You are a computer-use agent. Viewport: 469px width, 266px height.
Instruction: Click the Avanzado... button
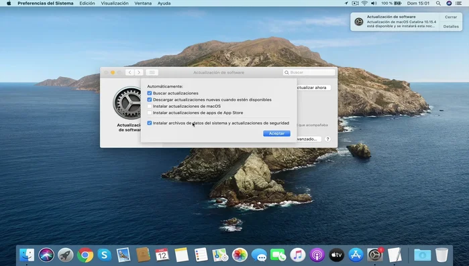coord(309,139)
